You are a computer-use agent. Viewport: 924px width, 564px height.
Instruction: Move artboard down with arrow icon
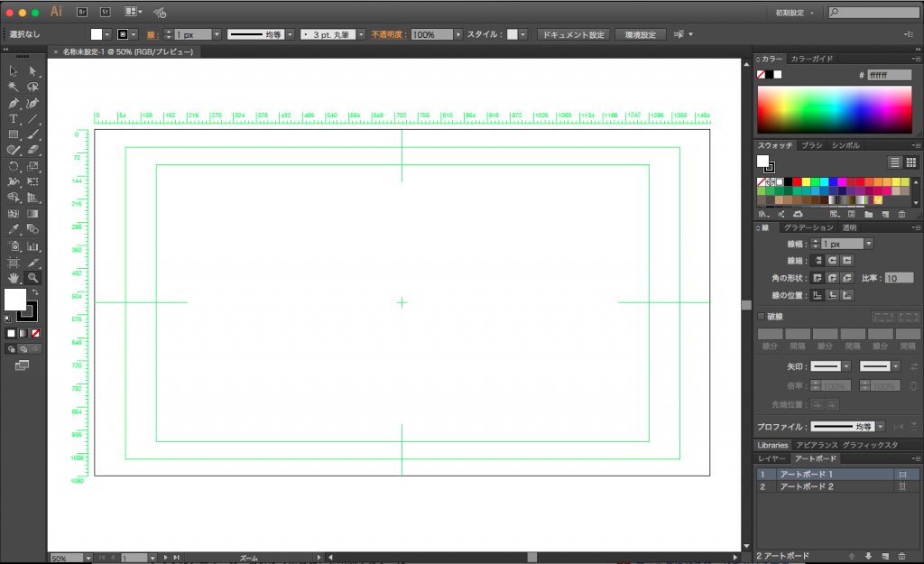(868, 556)
